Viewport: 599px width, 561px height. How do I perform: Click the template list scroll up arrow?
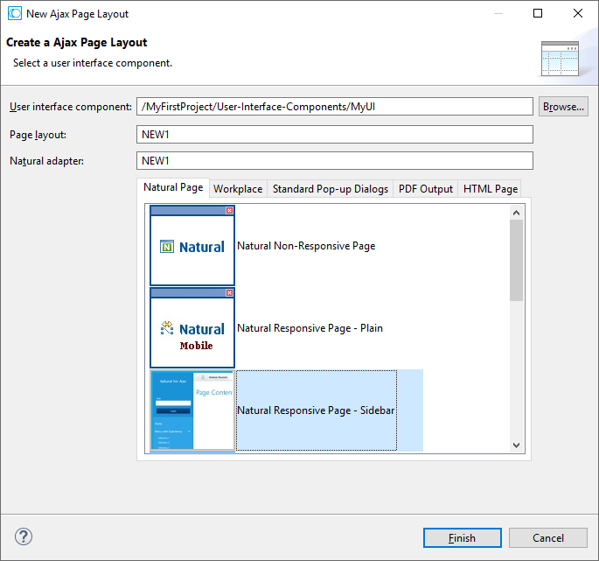pos(516,212)
